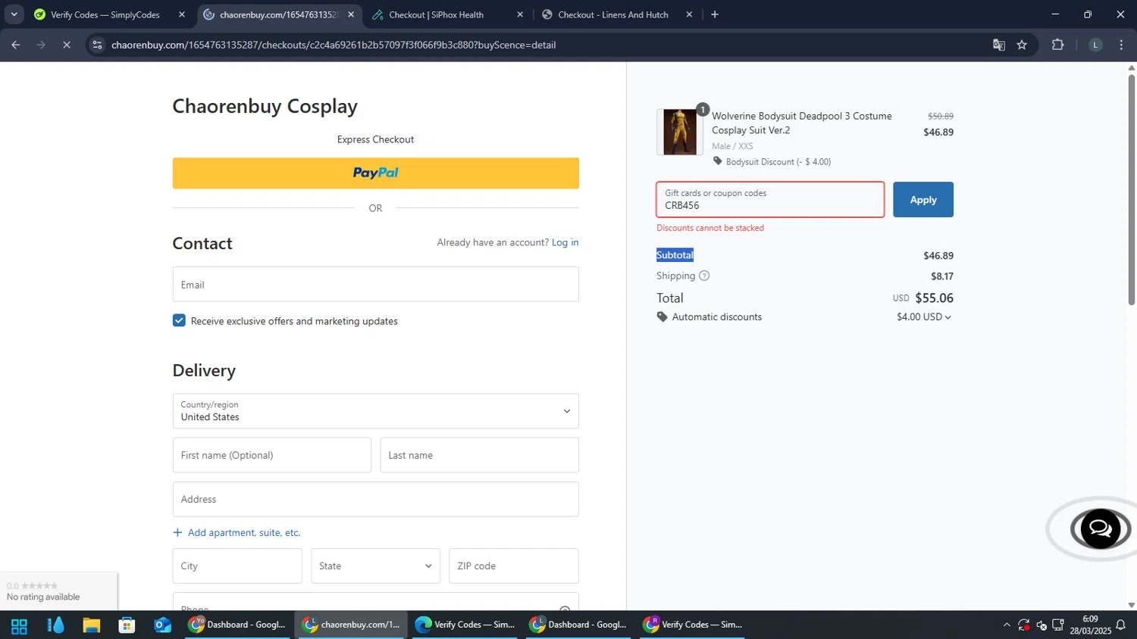The width and height of the screenshot is (1137, 639).
Task: Click the Automatic discounts tag icon
Action: (662, 316)
